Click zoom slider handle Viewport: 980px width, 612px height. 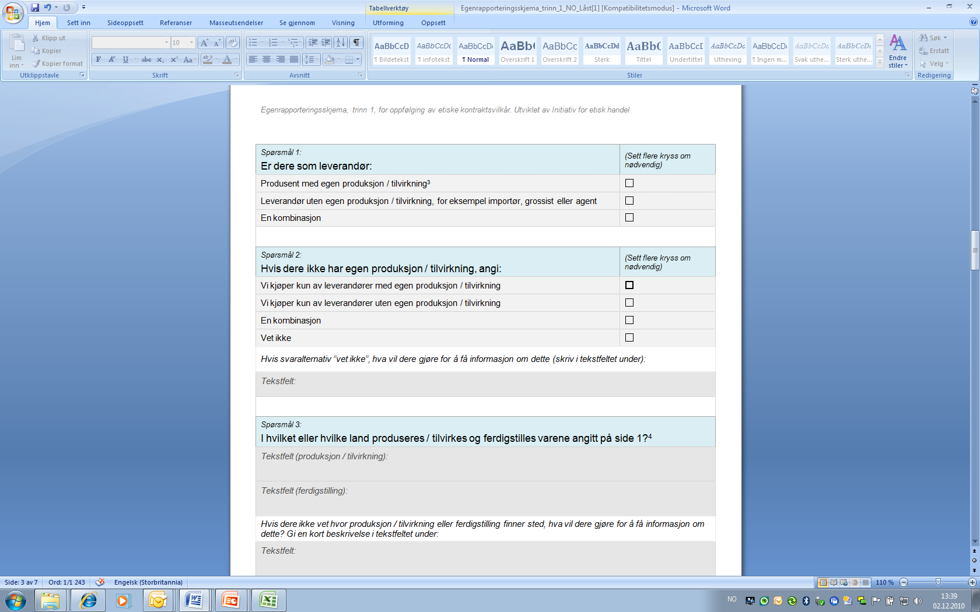(x=938, y=582)
